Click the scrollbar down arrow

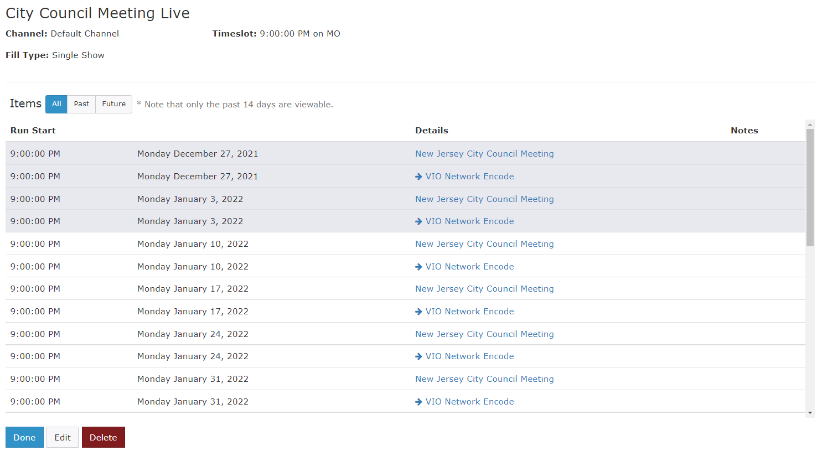(810, 413)
